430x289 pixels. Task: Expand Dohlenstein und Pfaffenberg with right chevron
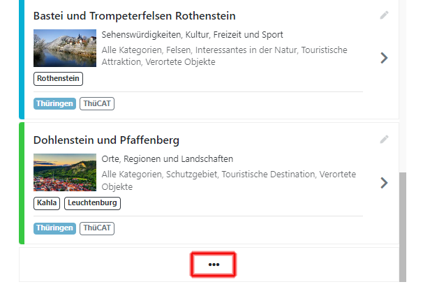coord(384,183)
